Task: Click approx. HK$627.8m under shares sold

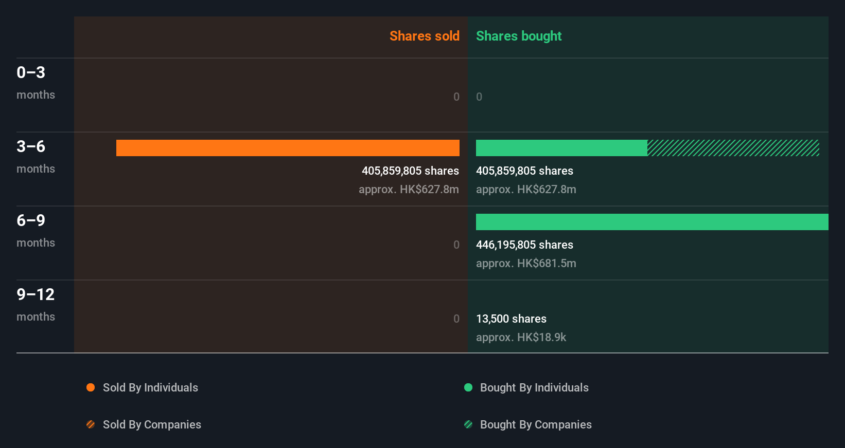Action: (x=409, y=190)
